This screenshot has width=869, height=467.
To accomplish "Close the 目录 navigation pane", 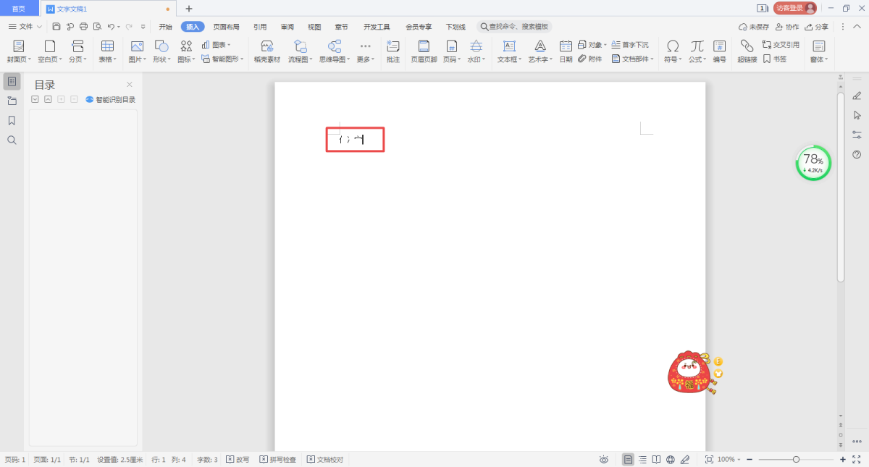I will pyautogui.click(x=130, y=85).
